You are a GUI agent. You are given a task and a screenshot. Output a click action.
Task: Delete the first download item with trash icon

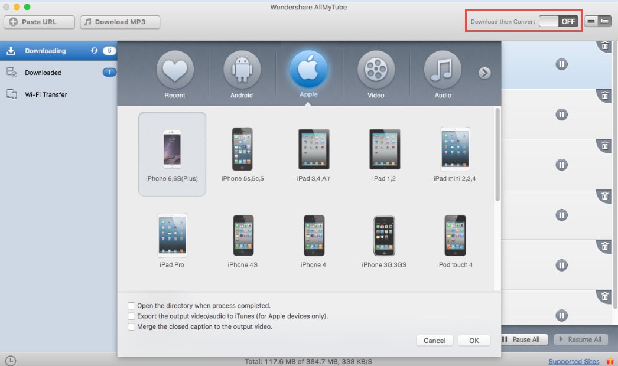(x=604, y=45)
